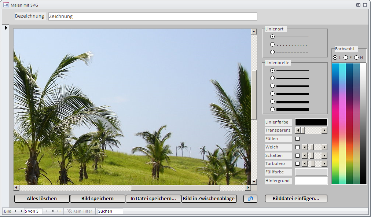The height and width of the screenshot is (217, 371).
Task: Choose the thickest line width option
Action: click(x=272, y=109)
